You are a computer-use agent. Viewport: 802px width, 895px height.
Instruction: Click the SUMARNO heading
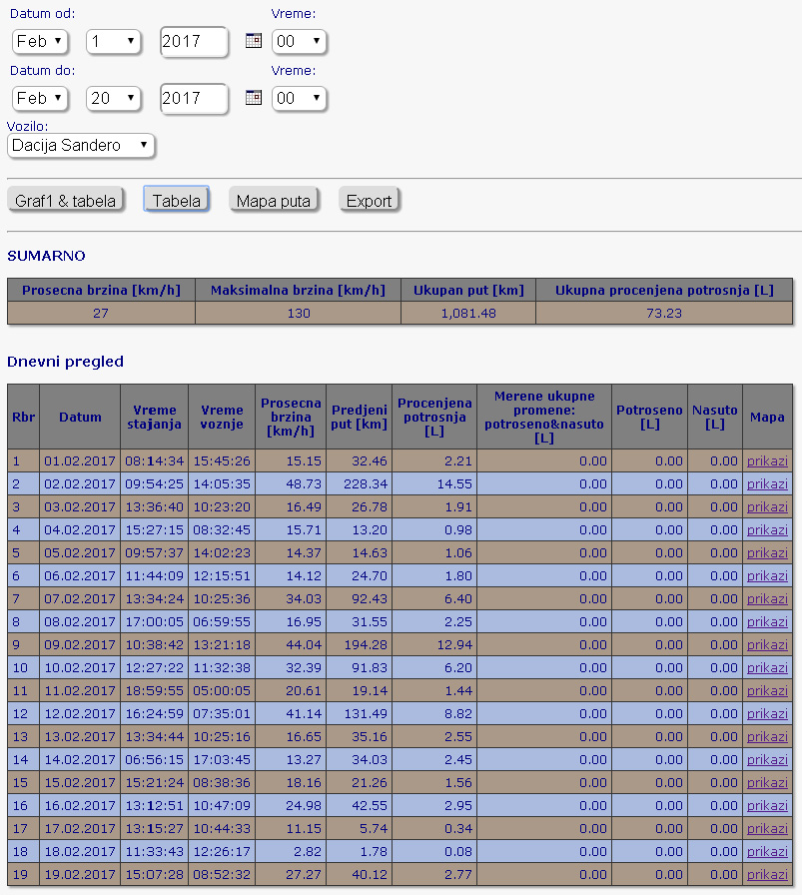46,256
